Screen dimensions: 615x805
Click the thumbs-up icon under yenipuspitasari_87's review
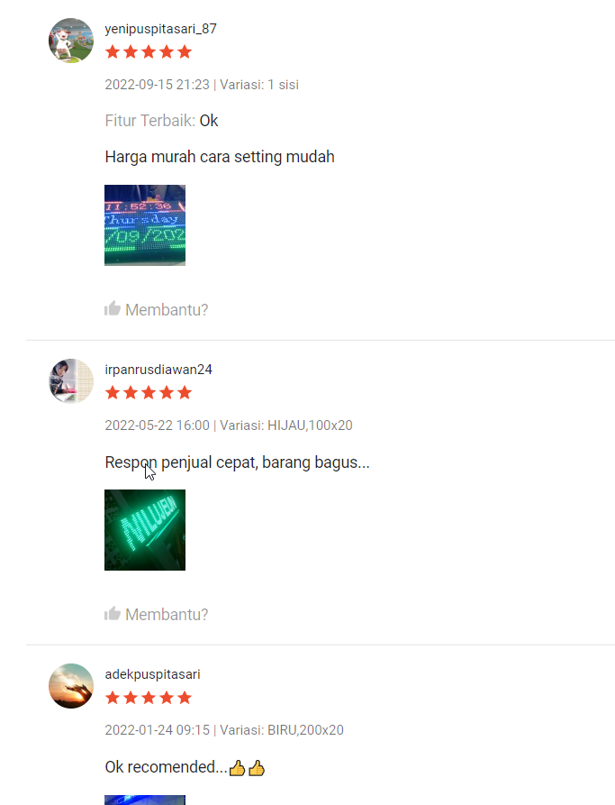pos(113,308)
